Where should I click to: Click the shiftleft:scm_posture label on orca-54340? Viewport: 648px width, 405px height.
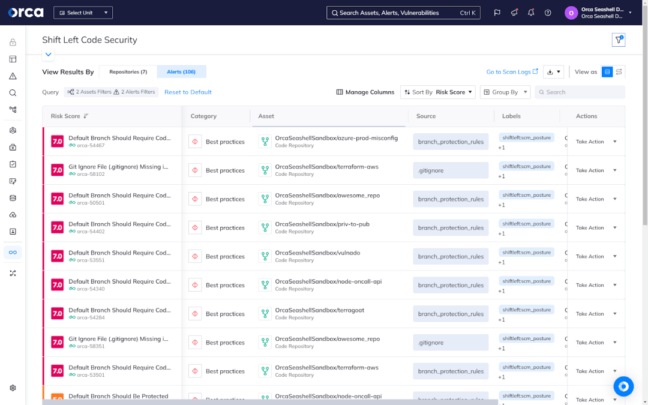527,281
